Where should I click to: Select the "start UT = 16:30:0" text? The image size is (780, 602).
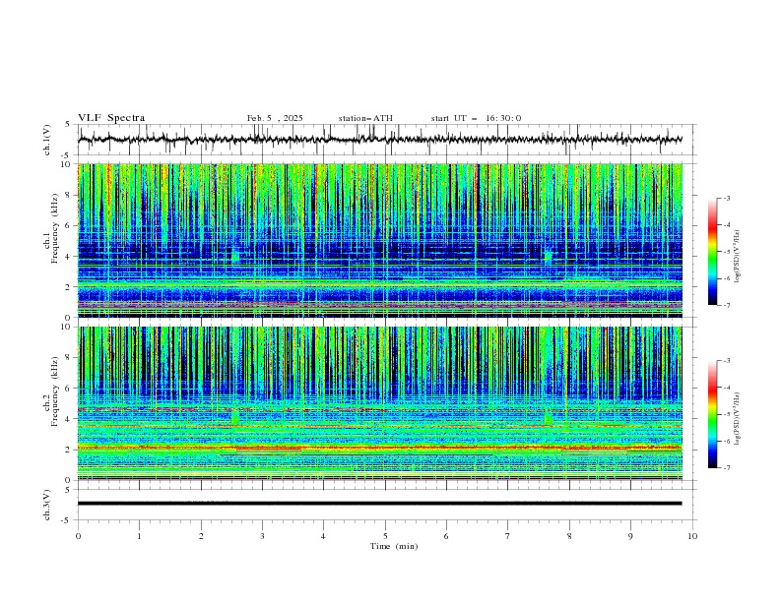pyautogui.click(x=476, y=118)
